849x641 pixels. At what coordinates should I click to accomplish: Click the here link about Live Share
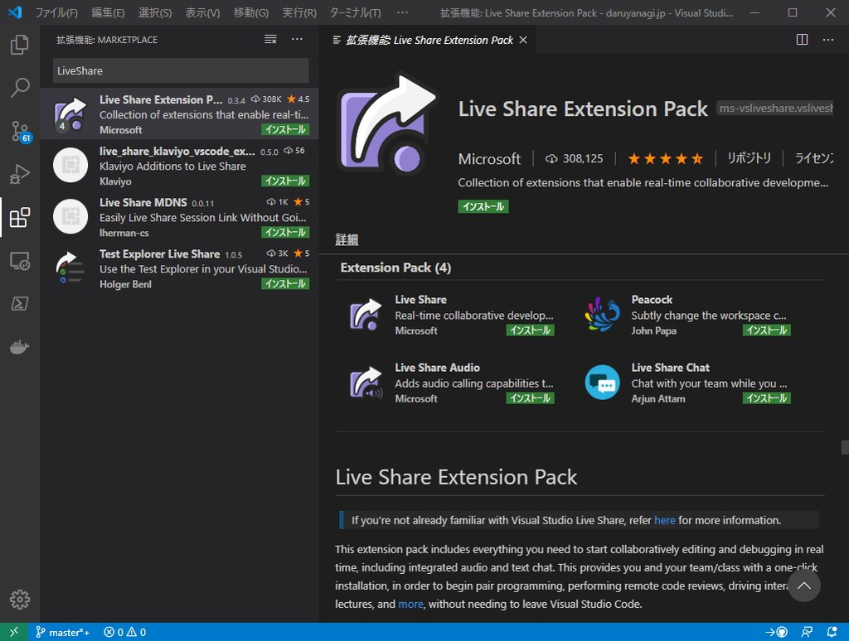tap(664, 520)
